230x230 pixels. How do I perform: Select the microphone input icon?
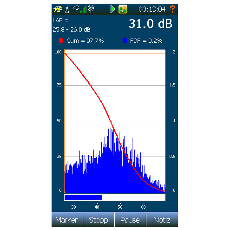pos(67,9)
